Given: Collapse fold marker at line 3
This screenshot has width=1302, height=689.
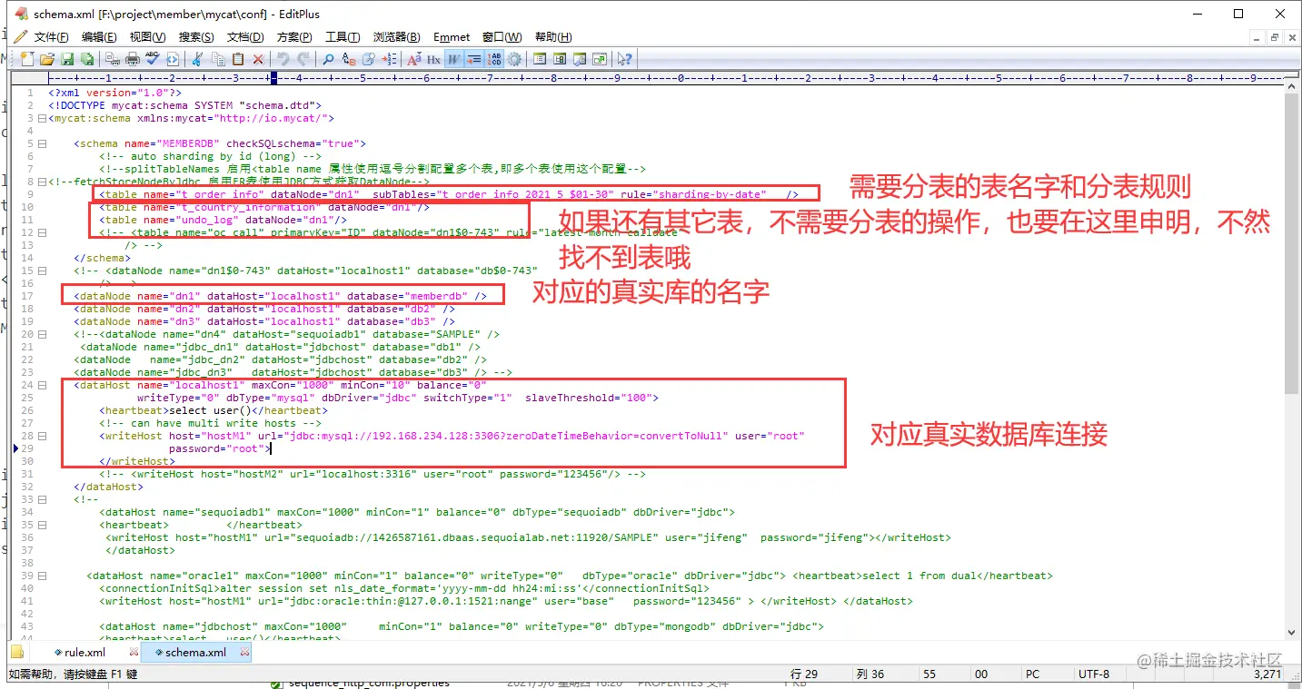Looking at the screenshot, I should pyautogui.click(x=43, y=118).
